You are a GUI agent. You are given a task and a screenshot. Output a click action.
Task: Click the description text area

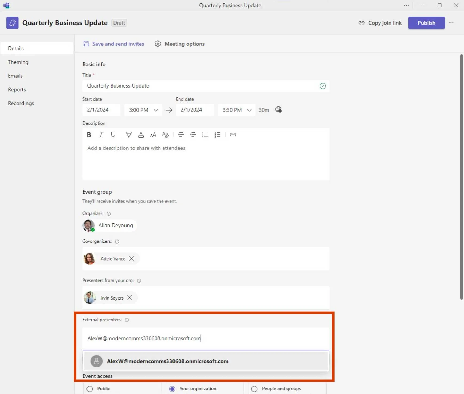pyautogui.click(x=206, y=160)
